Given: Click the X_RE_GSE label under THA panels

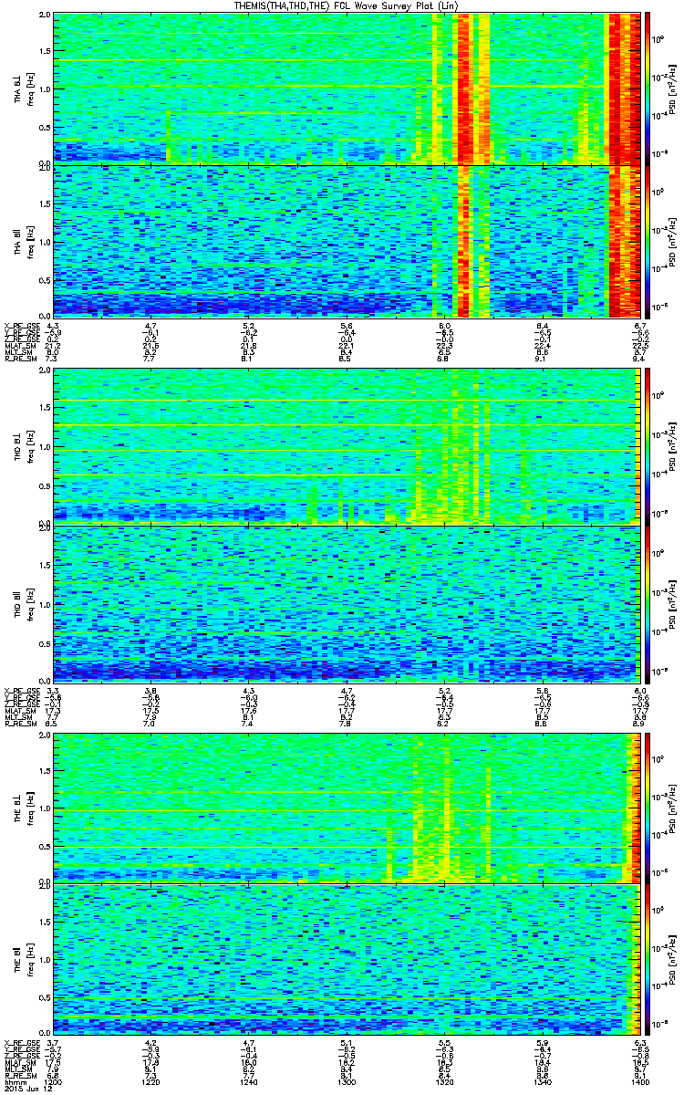Looking at the screenshot, I should [22, 325].
